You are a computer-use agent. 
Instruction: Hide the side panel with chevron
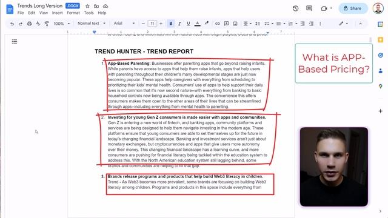pyautogui.click(x=380, y=211)
